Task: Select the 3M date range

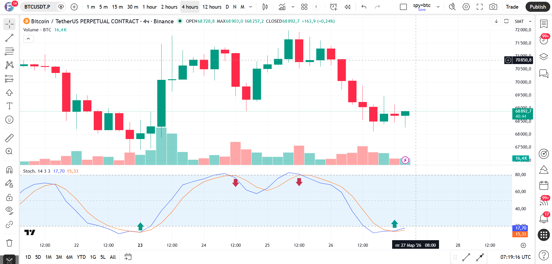Action: coord(59,257)
